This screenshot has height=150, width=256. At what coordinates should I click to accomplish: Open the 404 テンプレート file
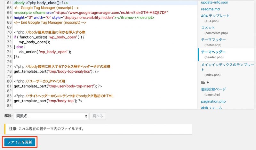pos(215,16)
